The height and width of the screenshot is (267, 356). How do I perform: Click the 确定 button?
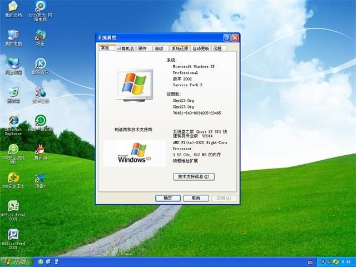point(168,198)
